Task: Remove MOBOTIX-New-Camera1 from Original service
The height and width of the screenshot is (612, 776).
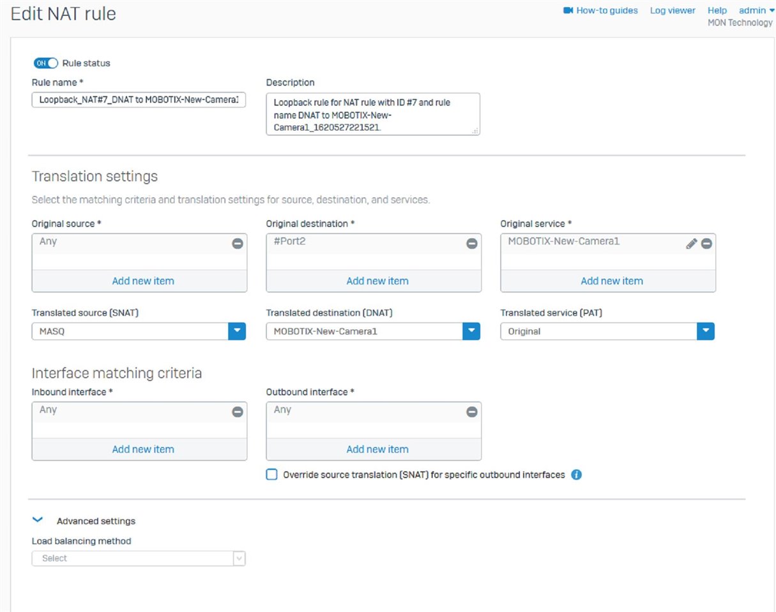Action: pyautogui.click(x=706, y=244)
